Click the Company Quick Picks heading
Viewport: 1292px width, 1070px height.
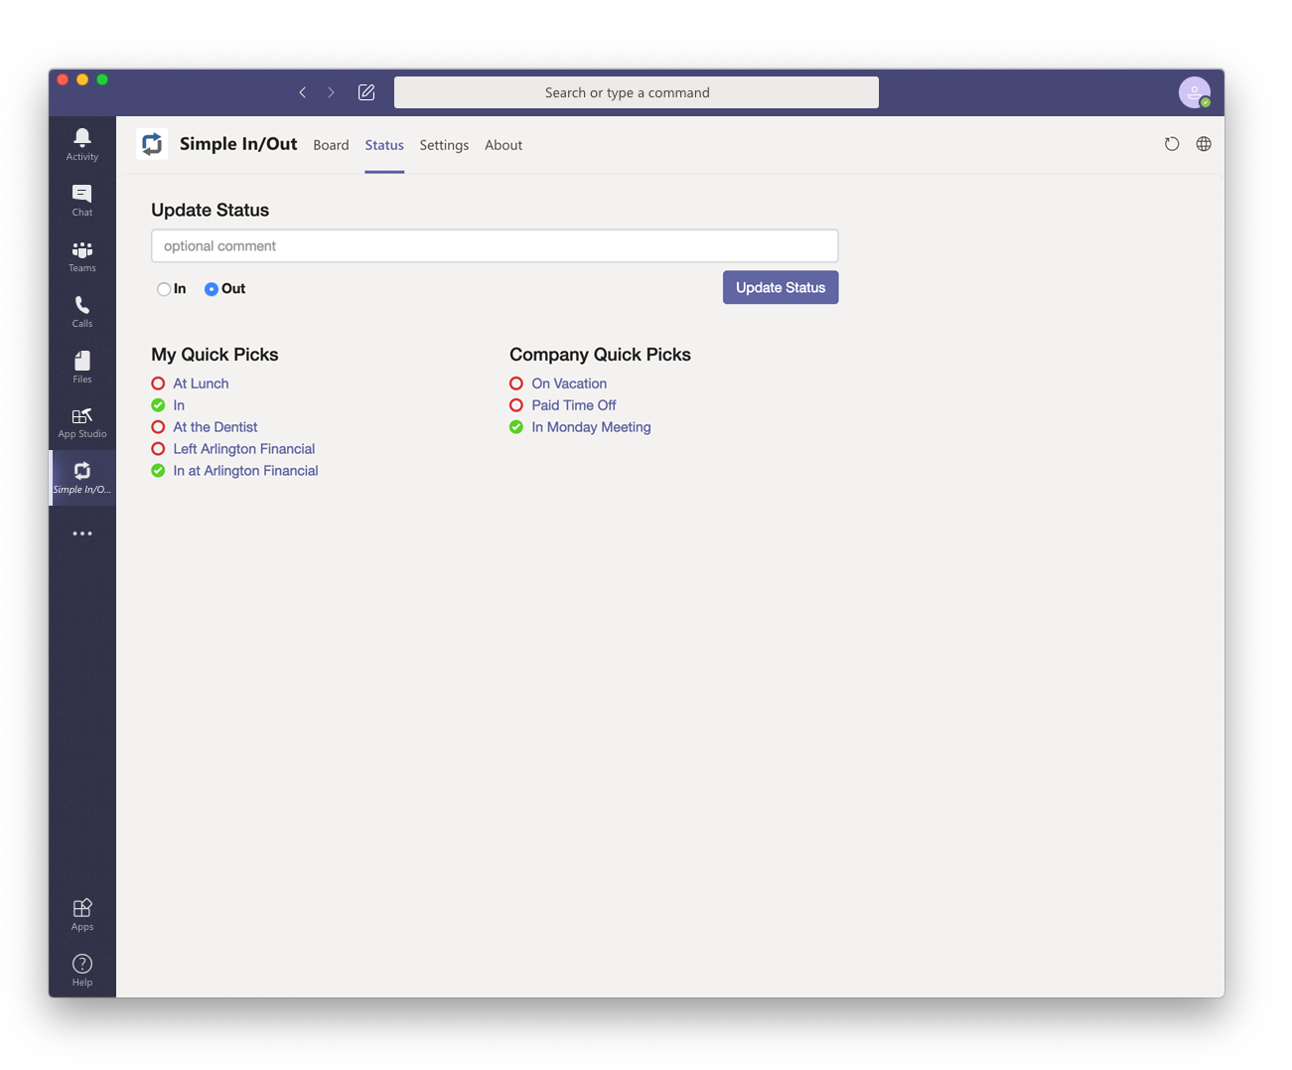coord(600,355)
